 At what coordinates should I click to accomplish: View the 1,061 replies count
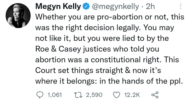click(x=55, y=95)
